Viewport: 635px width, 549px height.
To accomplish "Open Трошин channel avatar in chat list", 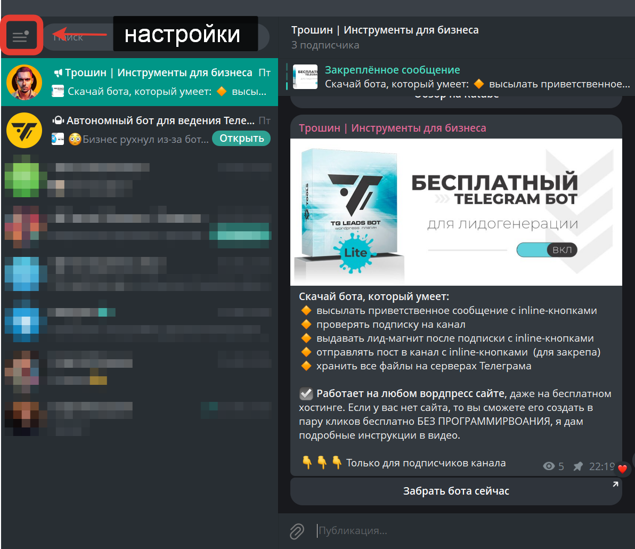I will tap(25, 82).
